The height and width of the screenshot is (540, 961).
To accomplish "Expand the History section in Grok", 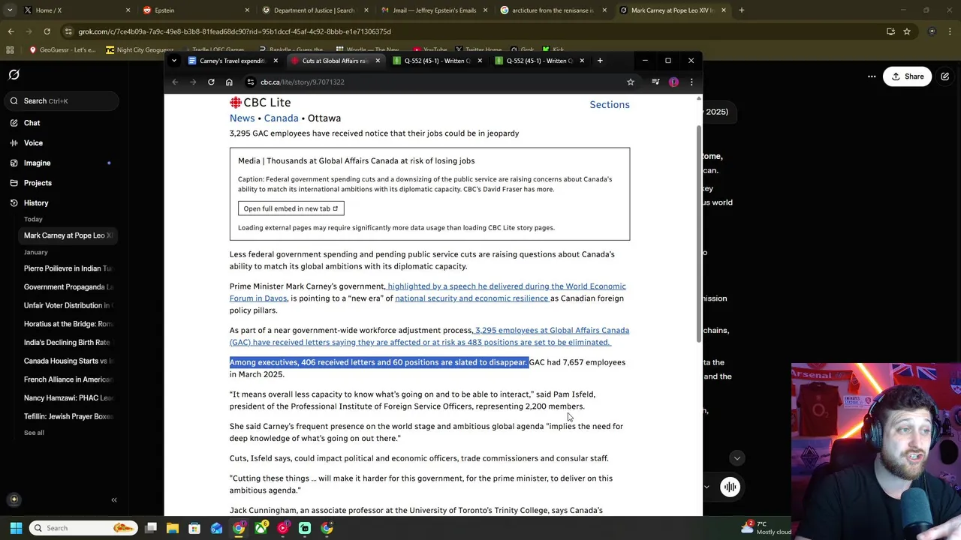I will coord(36,202).
